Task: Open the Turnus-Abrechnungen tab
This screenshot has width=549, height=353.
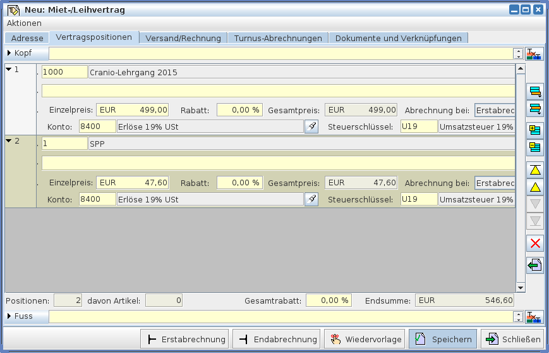Action: pyautogui.click(x=278, y=38)
